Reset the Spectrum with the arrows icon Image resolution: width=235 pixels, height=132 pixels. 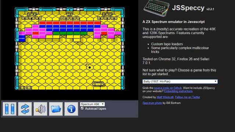(x=25, y=109)
